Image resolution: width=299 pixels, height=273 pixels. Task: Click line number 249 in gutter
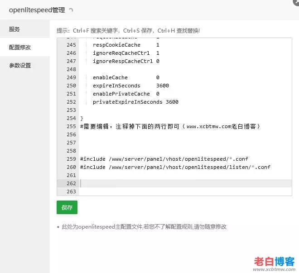pos(71,77)
